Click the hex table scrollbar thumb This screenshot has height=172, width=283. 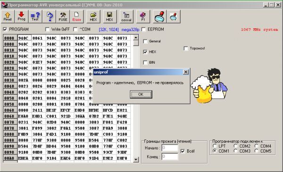[x=136, y=43]
